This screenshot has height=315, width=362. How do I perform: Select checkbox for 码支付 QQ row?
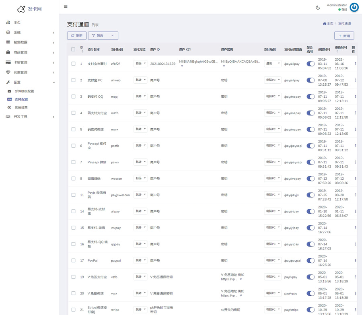(73, 97)
